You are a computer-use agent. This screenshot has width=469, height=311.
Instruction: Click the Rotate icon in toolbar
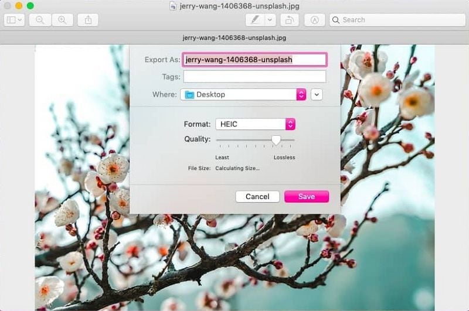pyautogui.click(x=289, y=20)
